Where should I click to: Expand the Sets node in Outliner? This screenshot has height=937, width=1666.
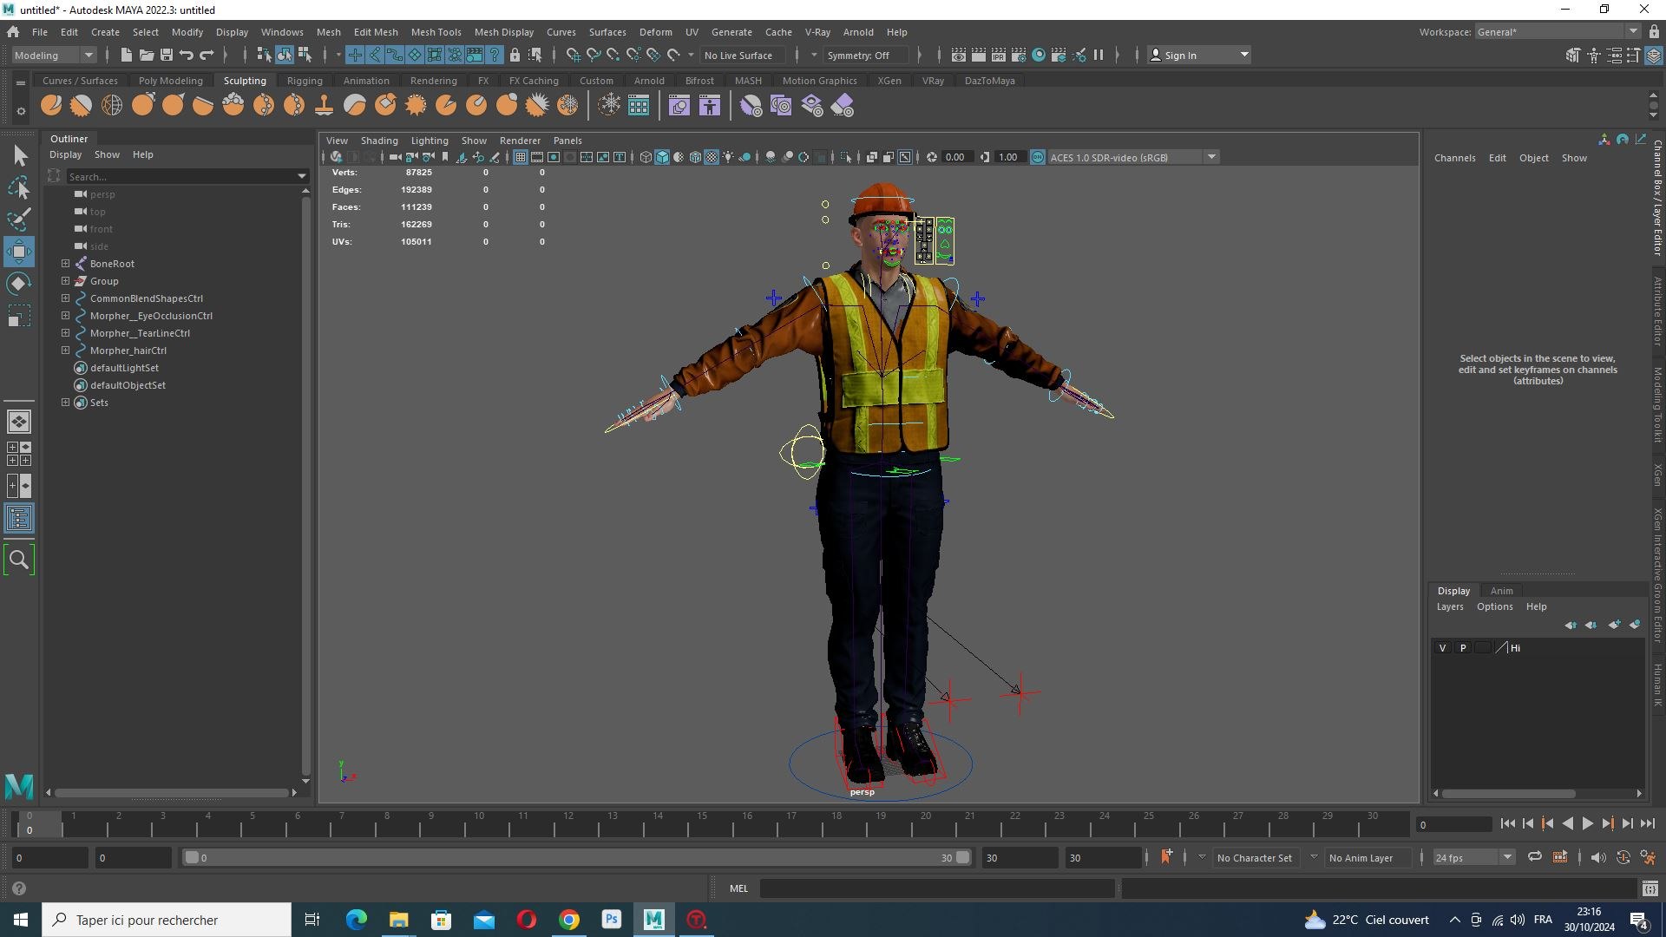coord(65,402)
